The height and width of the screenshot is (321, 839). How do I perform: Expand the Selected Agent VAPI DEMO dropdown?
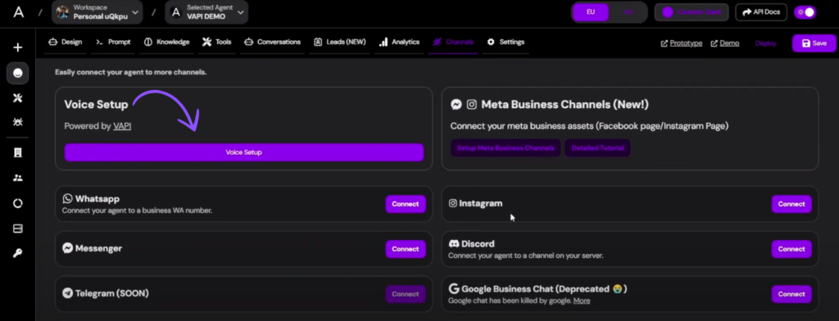tap(206, 11)
